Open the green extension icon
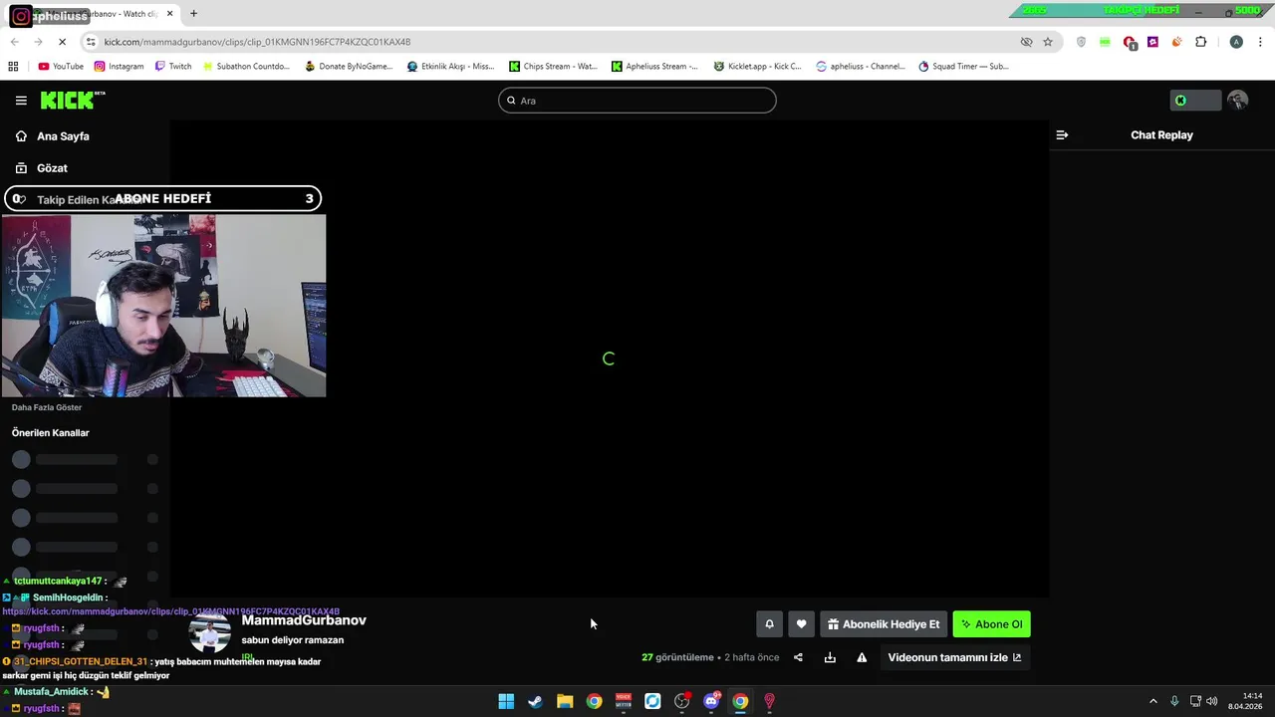This screenshot has width=1275, height=717. tap(1105, 42)
